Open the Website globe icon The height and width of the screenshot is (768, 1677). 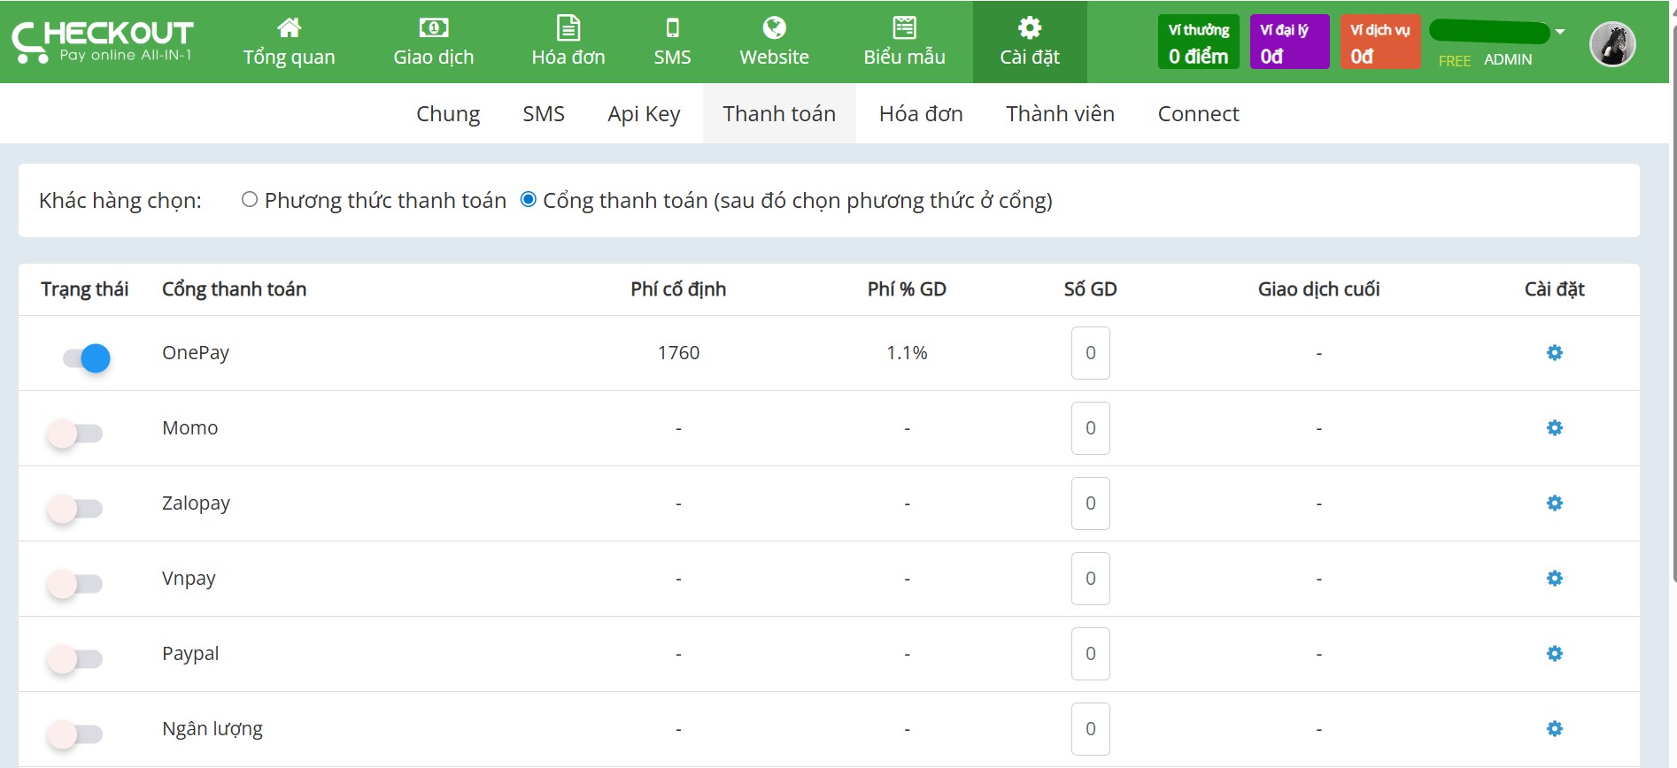point(774,27)
